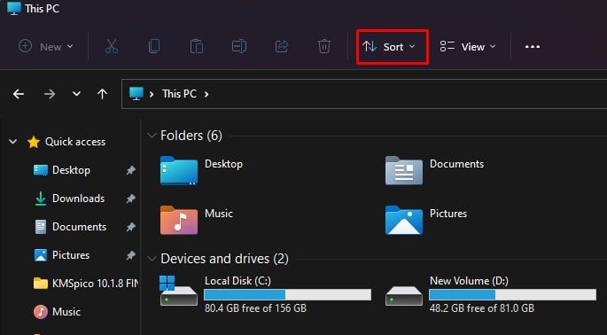Viewport: 607px width, 335px height.
Task: Click the empty area of the address bar field
Action: pyautogui.click(x=407, y=94)
